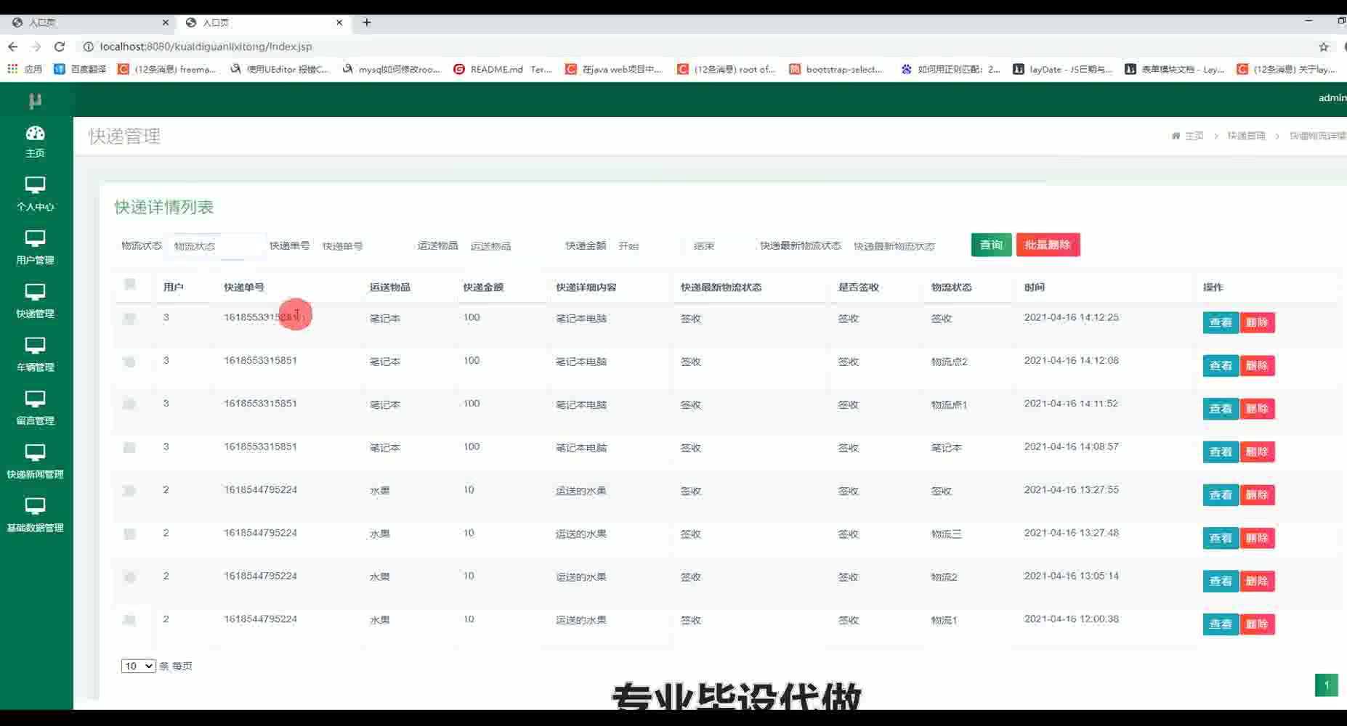Open 车辆管理 in the sidebar
1347x726 pixels.
(x=35, y=355)
